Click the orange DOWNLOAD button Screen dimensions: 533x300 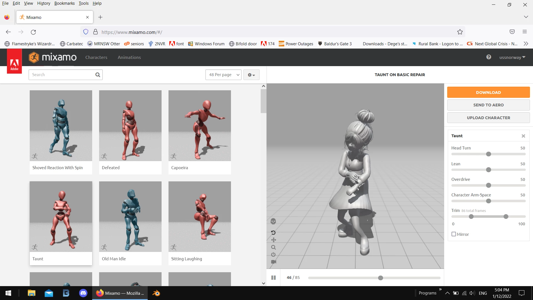pos(488,92)
